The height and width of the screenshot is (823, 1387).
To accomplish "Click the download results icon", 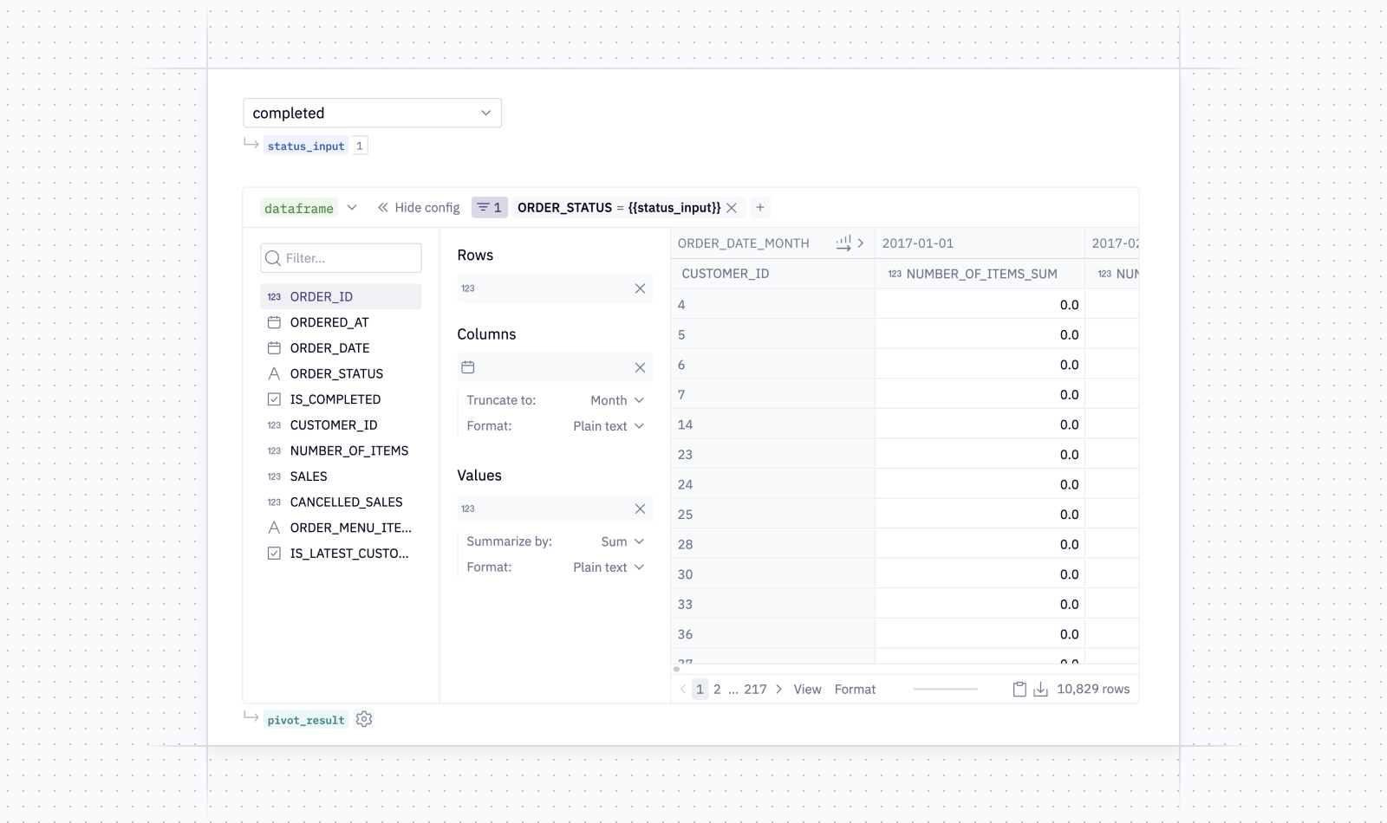I will click(x=1040, y=690).
